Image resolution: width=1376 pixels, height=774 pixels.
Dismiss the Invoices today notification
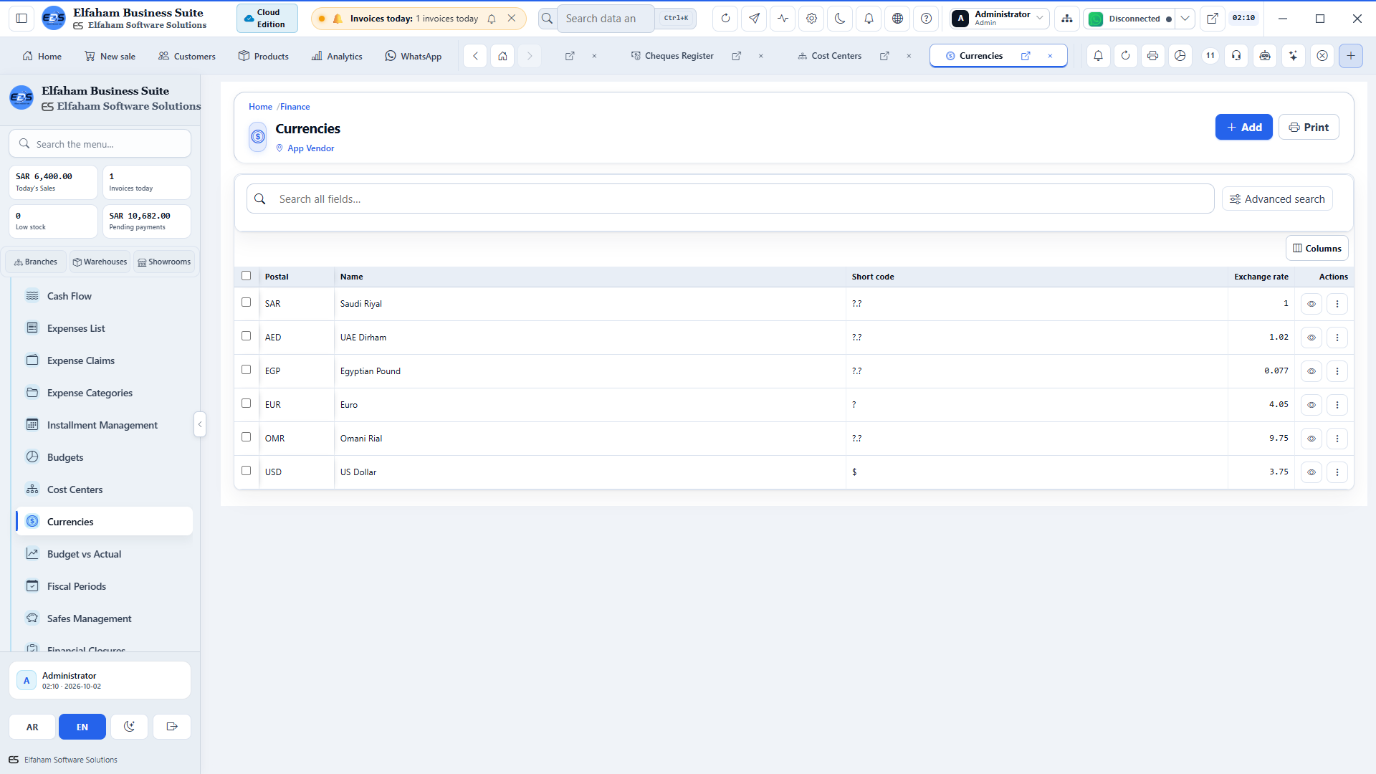tap(512, 19)
